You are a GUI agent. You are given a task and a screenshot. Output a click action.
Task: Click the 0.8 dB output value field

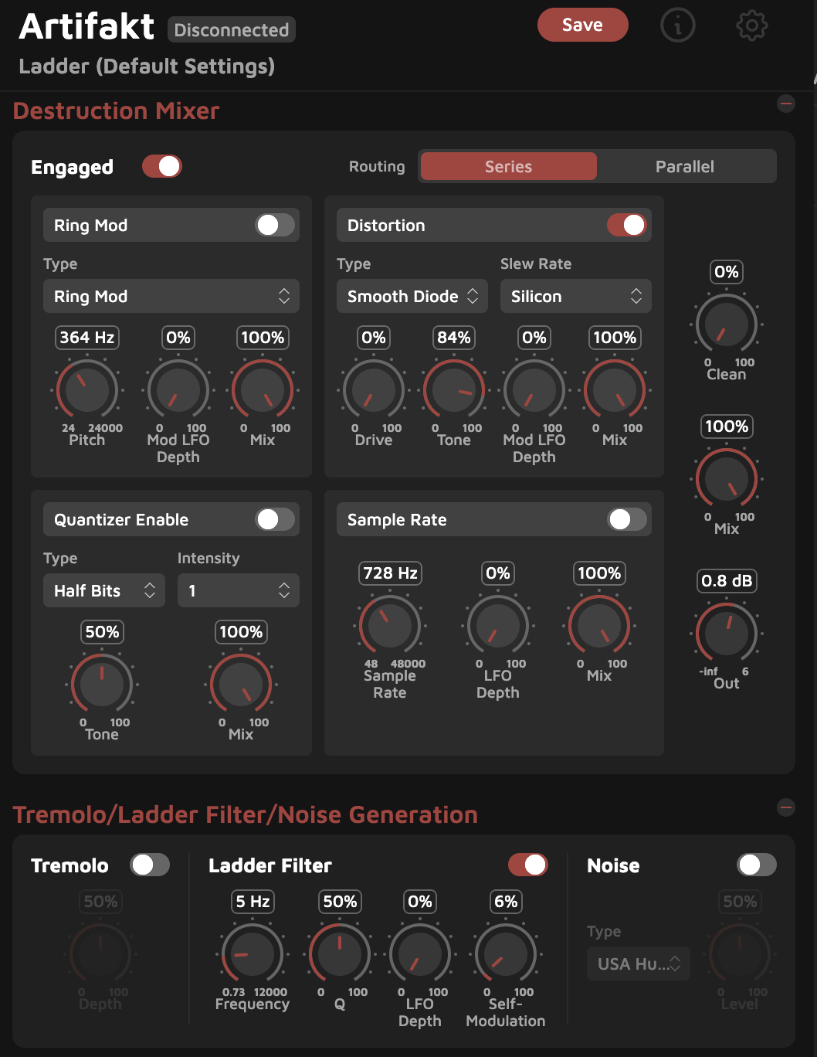[x=727, y=581]
